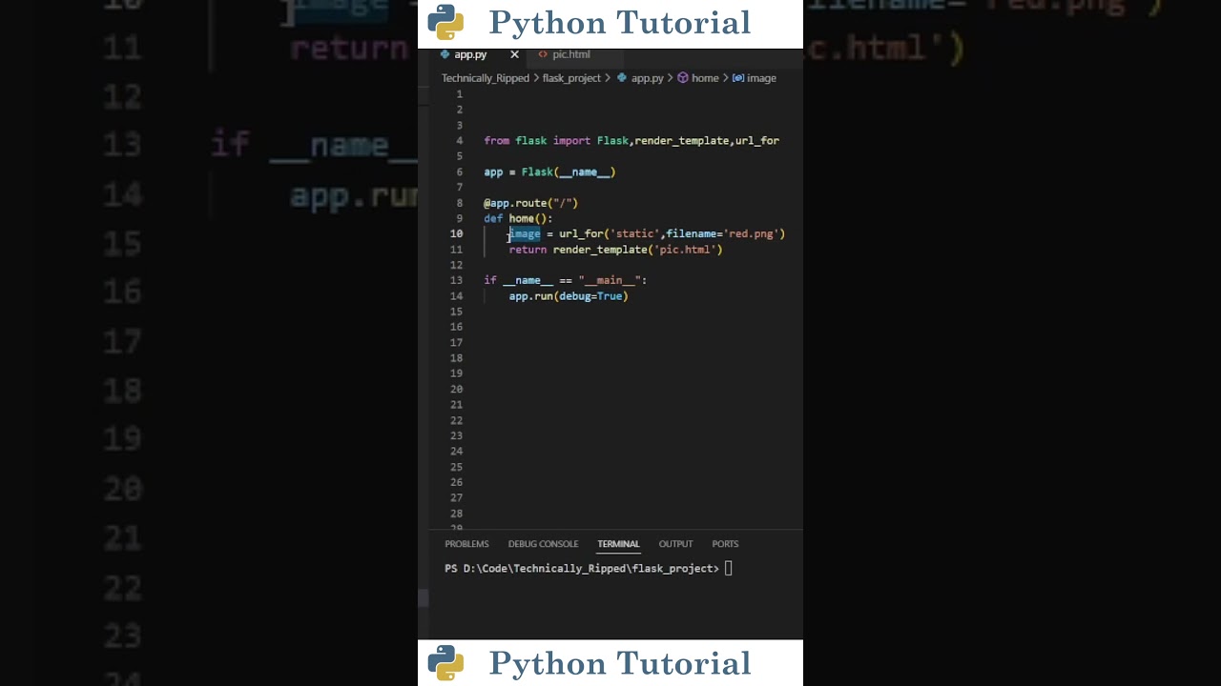The image size is (1221, 686).
Task: Click the PowerShell path text in terminal
Action: pyautogui.click(x=582, y=569)
